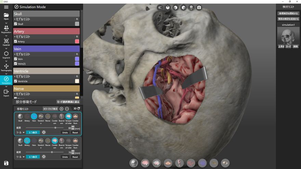Select the Simulation module icon

(6, 80)
